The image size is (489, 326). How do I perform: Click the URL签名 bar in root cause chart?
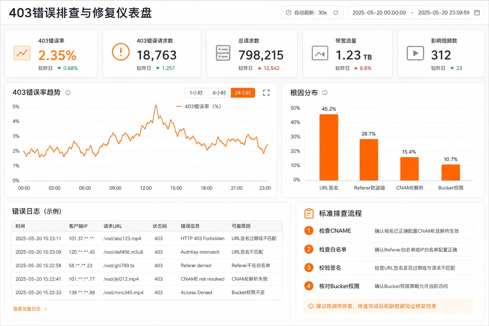tap(329, 147)
